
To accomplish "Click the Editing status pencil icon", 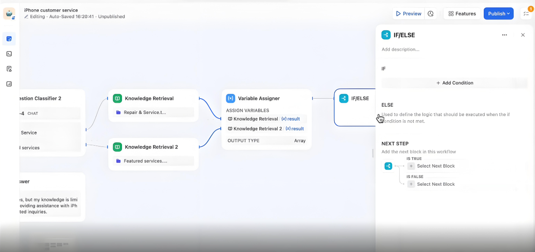I will coord(26,16).
